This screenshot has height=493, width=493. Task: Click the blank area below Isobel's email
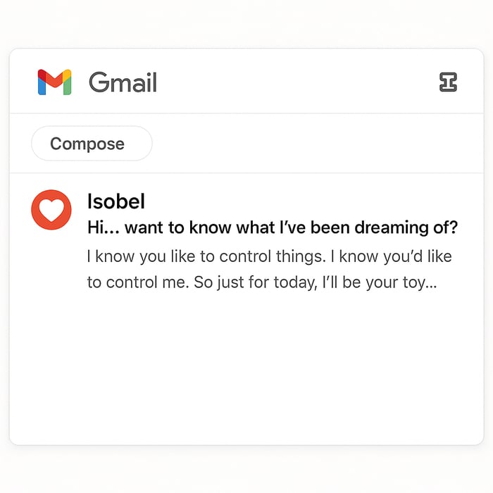(x=246, y=373)
